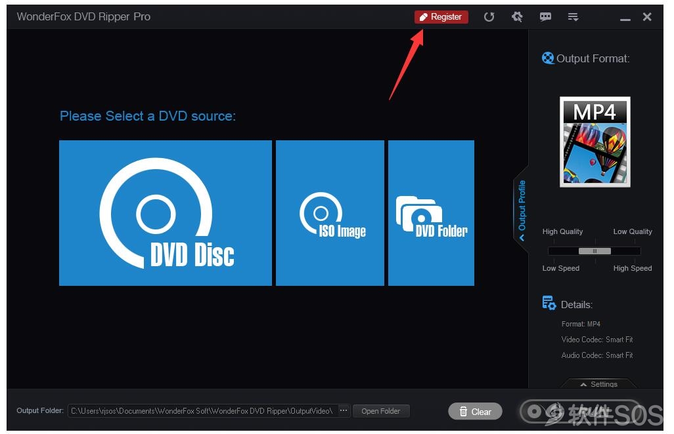674x434 pixels.
Task: Click the quality/speed slider handle
Action: coord(595,251)
